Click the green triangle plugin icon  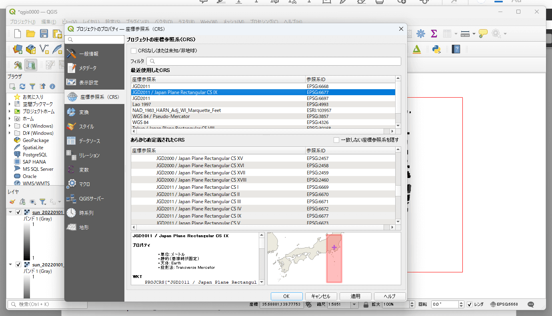tap(417, 49)
